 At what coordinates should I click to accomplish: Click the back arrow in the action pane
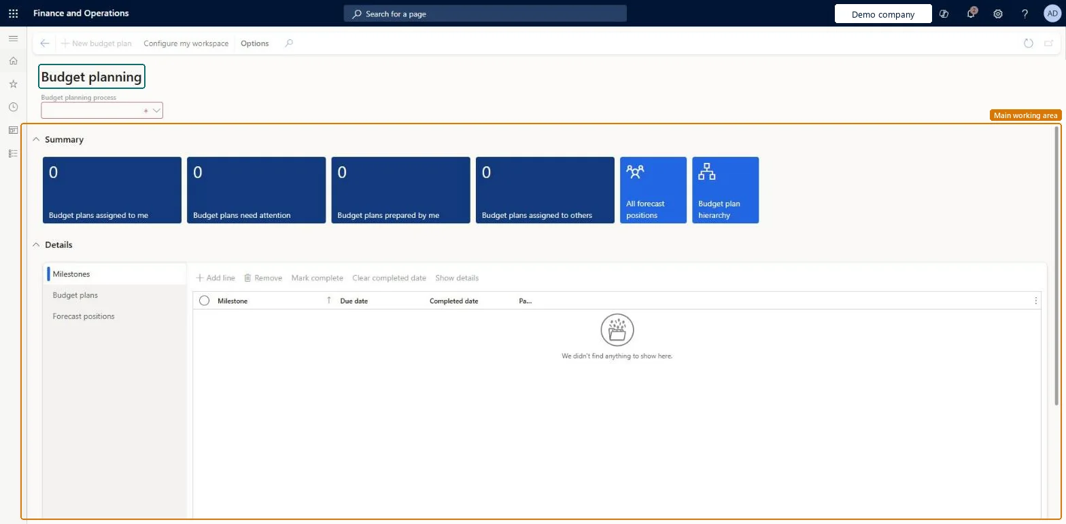tap(45, 43)
